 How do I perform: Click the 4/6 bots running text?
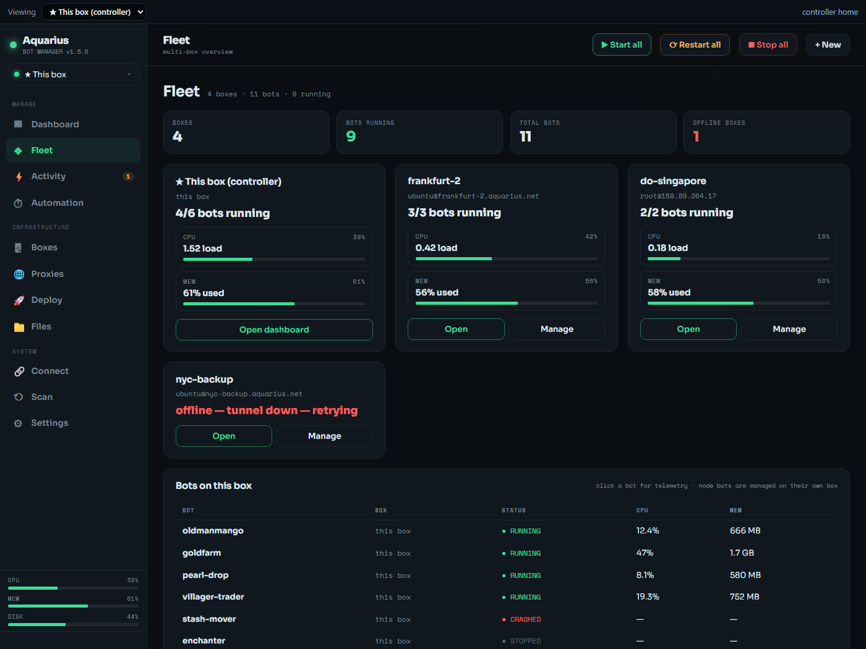coord(223,213)
